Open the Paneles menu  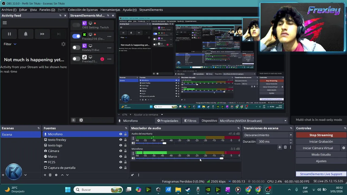(47, 10)
